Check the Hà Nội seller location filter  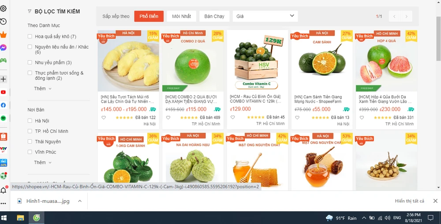pos(30,120)
